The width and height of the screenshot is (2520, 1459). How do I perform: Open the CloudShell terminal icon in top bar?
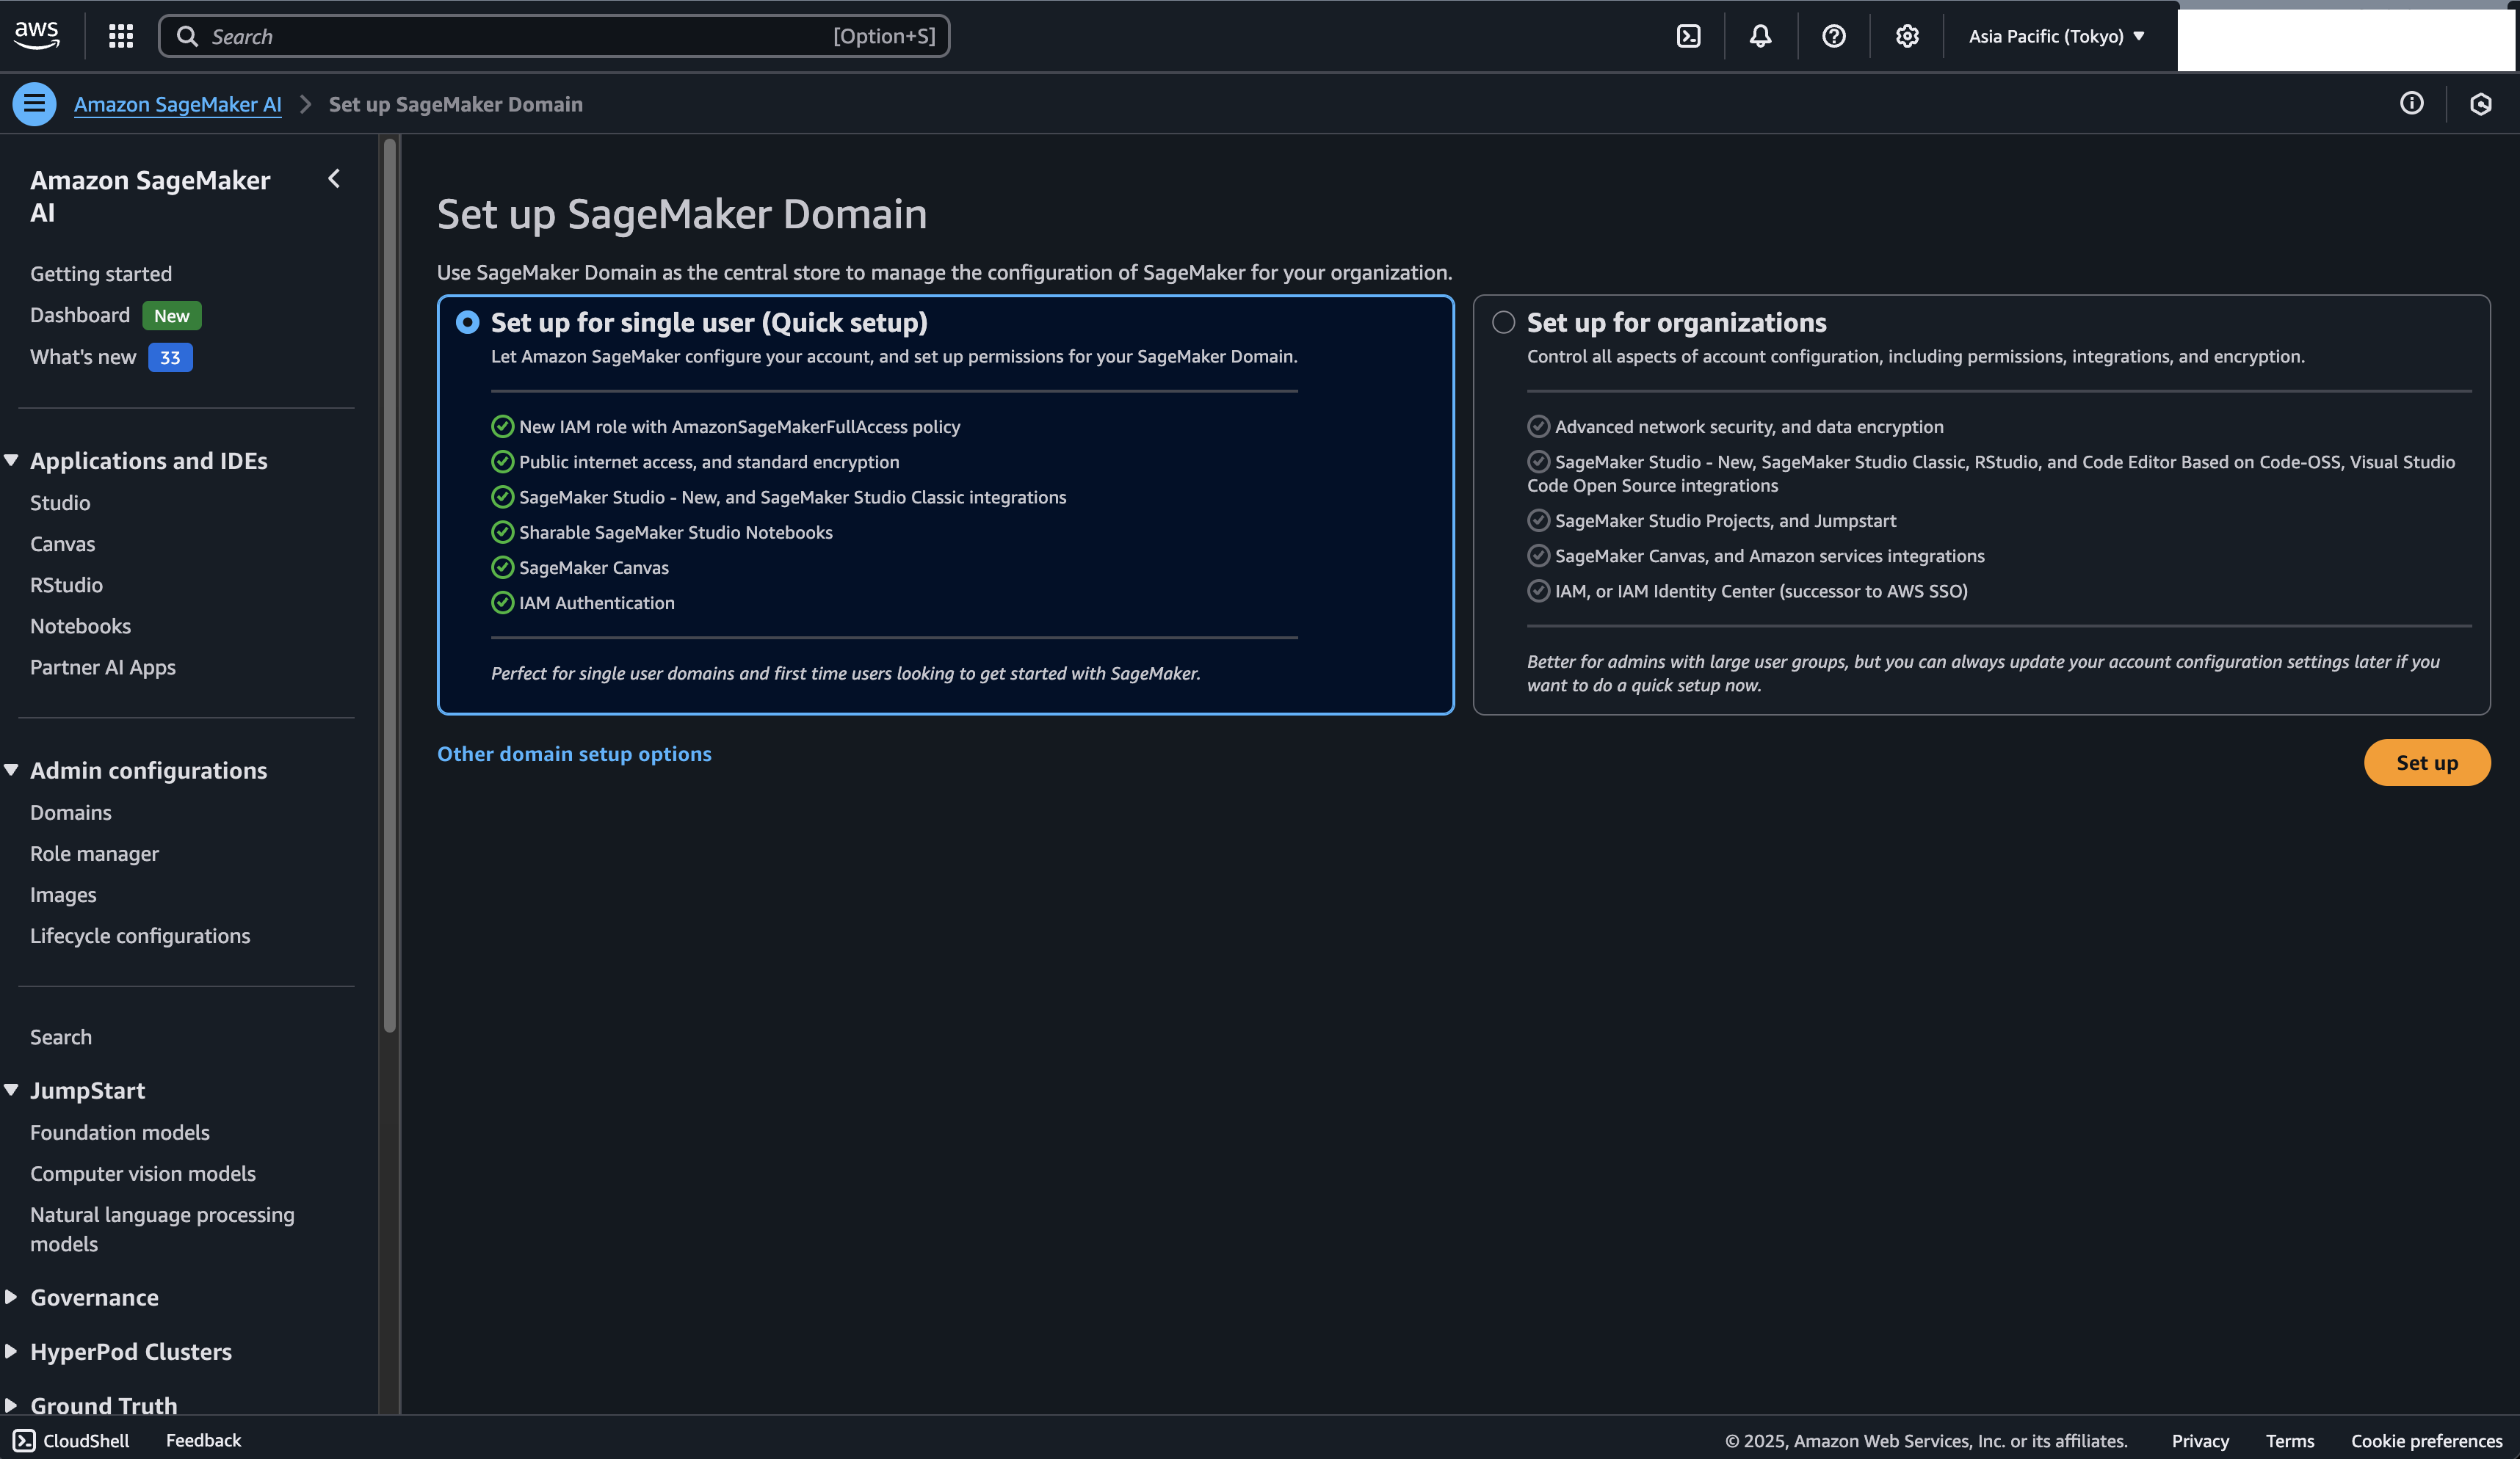[x=1688, y=36]
